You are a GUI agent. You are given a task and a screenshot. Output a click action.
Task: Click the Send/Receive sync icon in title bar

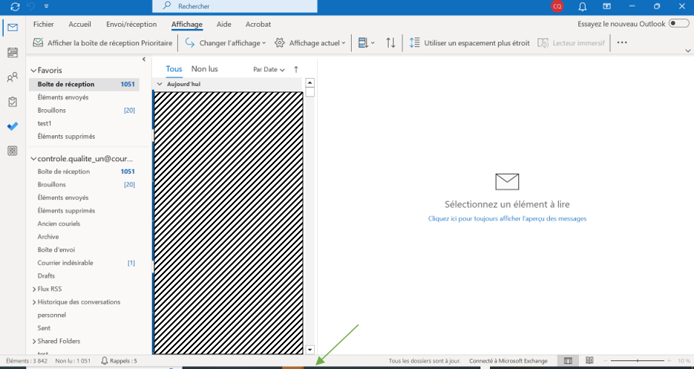tap(15, 7)
